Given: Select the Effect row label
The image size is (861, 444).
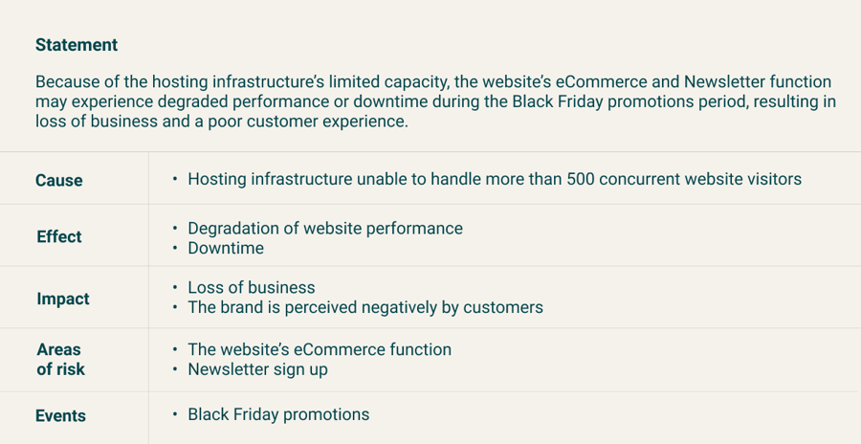Looking at the screenshot, I should pyautogui.click(x=59, y=236).
